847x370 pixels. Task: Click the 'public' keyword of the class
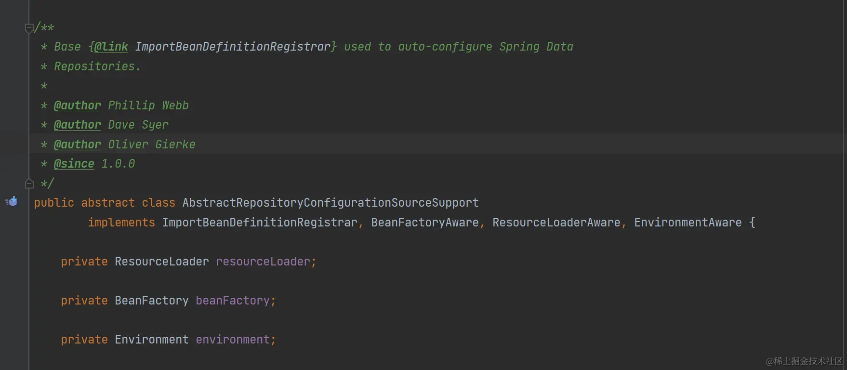pyautogui.click(x=54, y=203)
